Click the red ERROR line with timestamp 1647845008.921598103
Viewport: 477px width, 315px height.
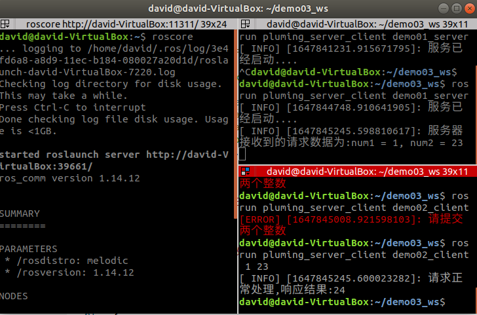[x=351, y=219]
